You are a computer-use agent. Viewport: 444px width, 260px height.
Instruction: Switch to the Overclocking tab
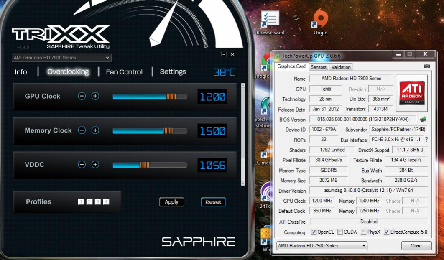68,71
